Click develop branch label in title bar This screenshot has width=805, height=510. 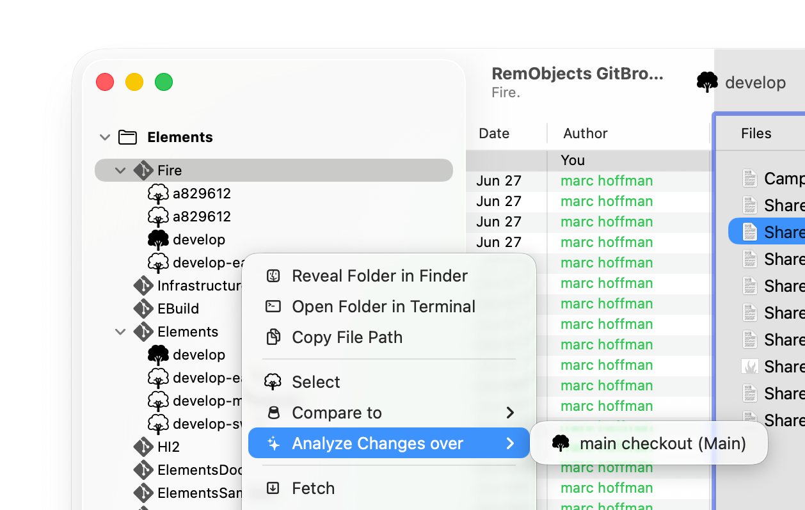click(755, 83)
